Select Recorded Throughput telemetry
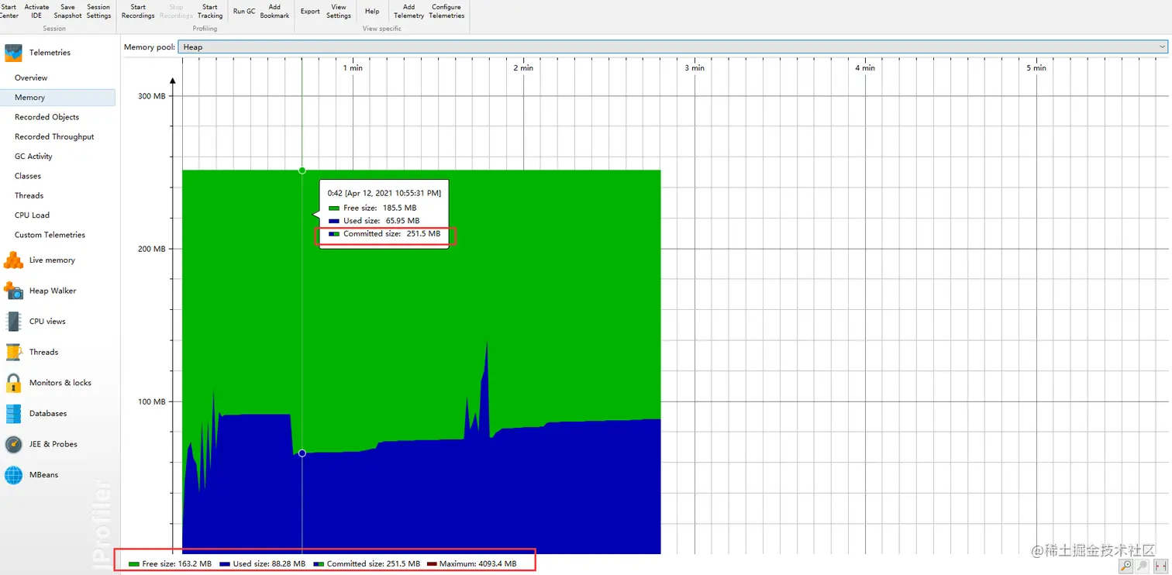Image resolution: width=1172 pixels, height=575 pixels. click(54, 136)
